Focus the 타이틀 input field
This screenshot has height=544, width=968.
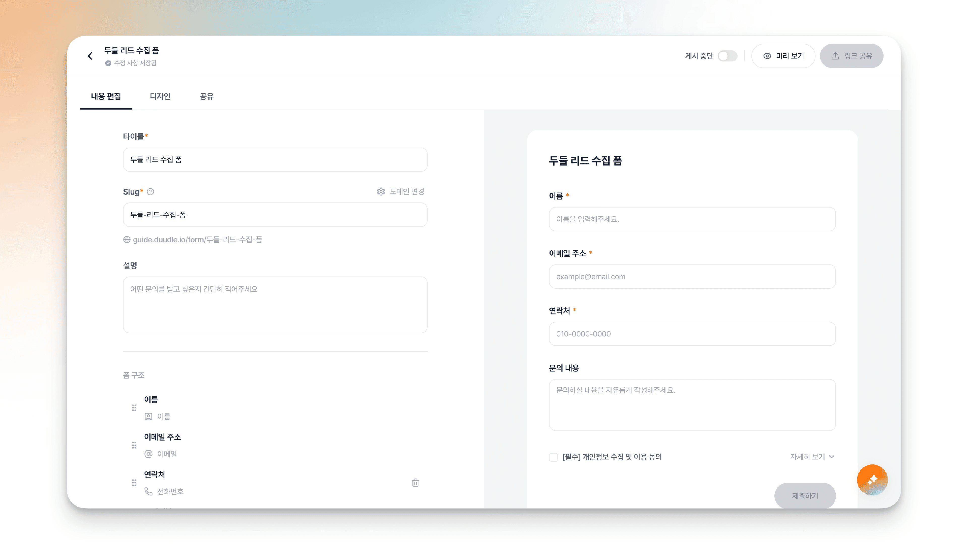[x=275, y=160]
